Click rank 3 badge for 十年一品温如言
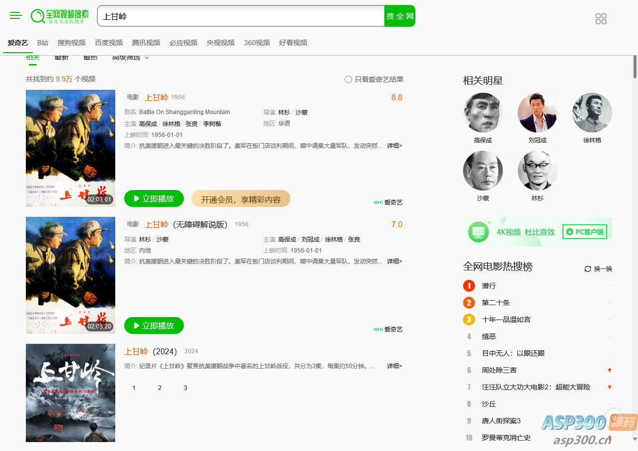638x451 pixels. [x=469, y=320]
